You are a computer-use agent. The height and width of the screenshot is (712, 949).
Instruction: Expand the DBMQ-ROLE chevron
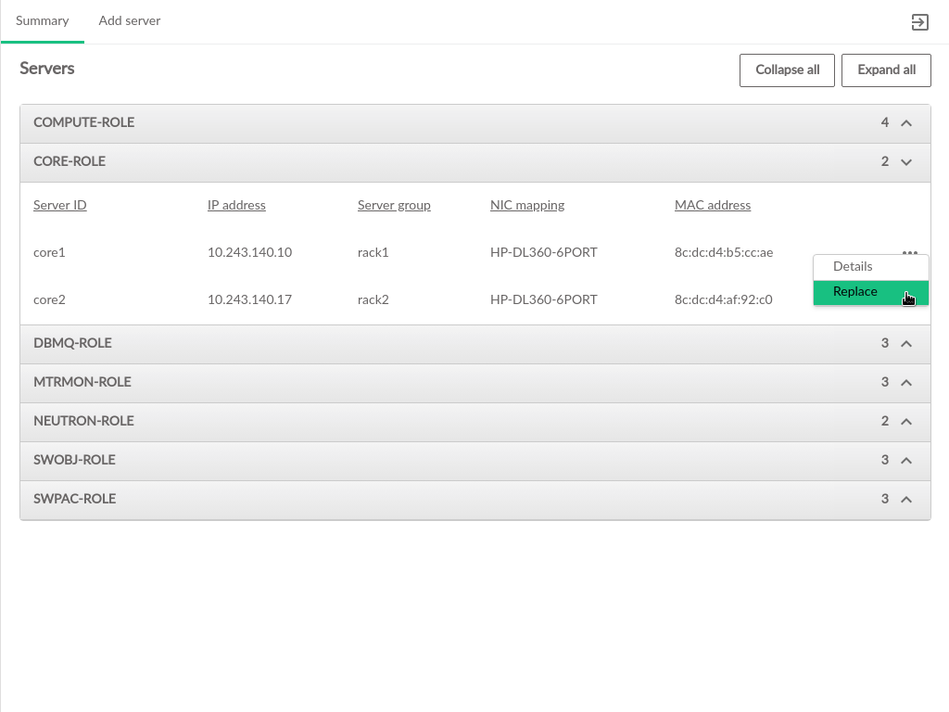906,344
